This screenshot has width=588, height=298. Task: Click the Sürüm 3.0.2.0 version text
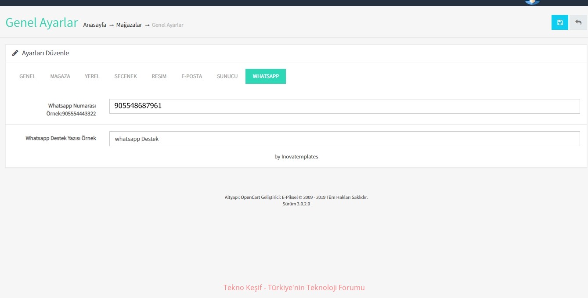pos(296,204)
